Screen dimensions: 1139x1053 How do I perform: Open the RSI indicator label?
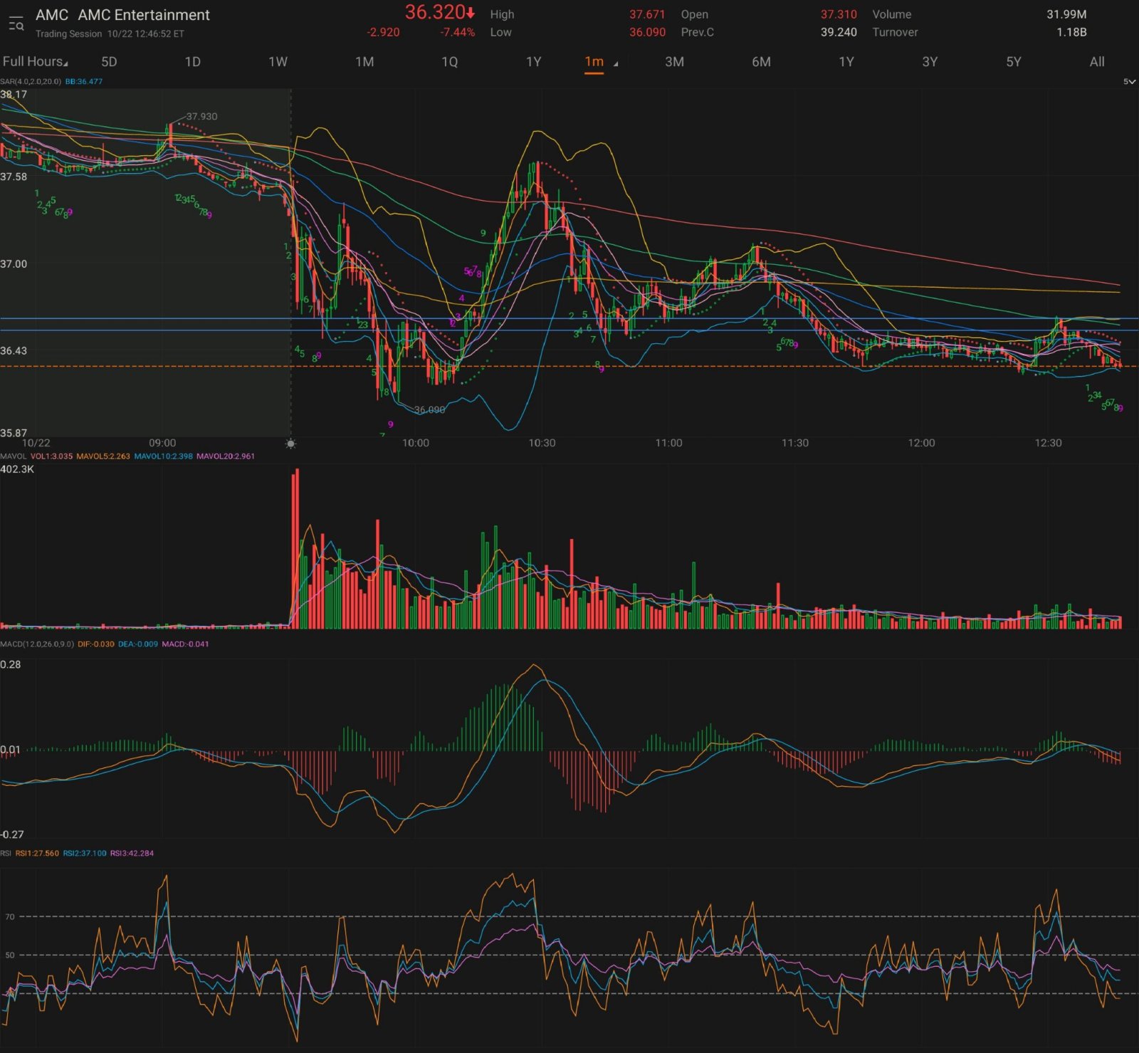point(6,853)
